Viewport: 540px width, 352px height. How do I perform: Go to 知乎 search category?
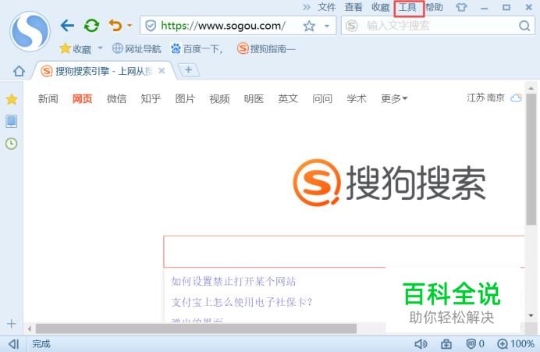coord(151,99)
